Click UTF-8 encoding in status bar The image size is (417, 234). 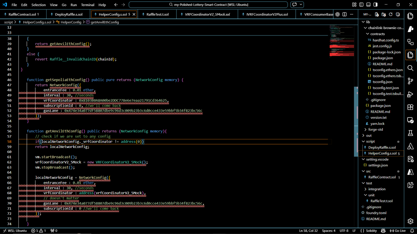344,231
